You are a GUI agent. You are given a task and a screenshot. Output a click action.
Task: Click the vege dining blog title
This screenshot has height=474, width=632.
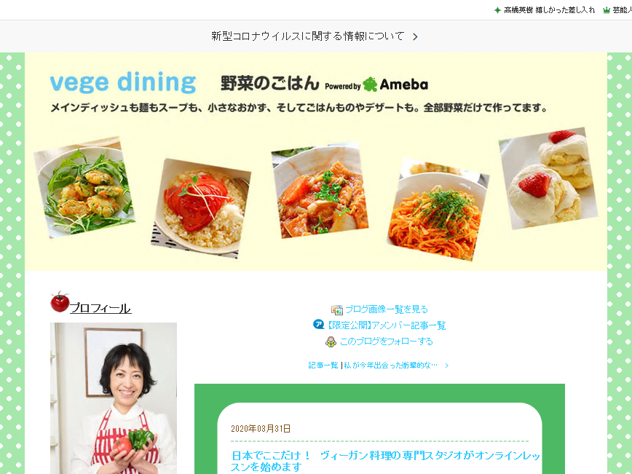[123, 82]
